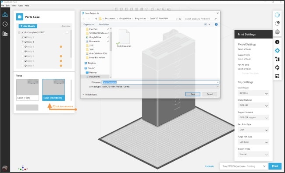285x173 pixels.
Task: Select the analysis view icon with checkmark
Action: click(277, 23)
